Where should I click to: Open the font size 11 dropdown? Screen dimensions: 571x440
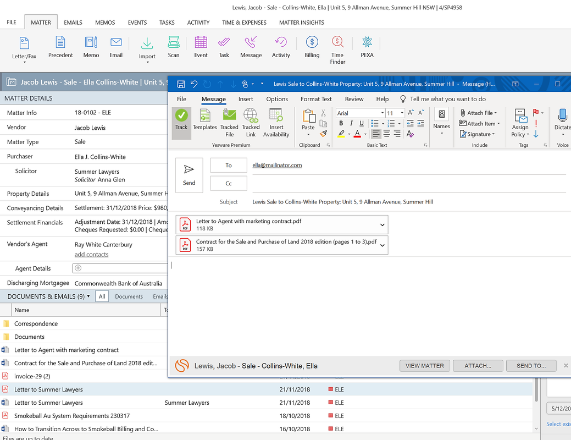click(x=402, y=113)
